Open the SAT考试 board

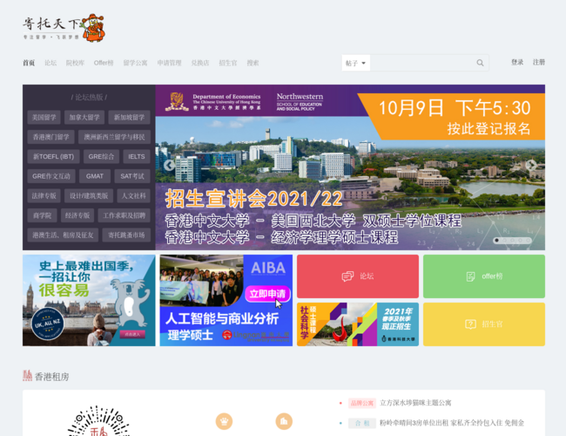pos(132,176)
